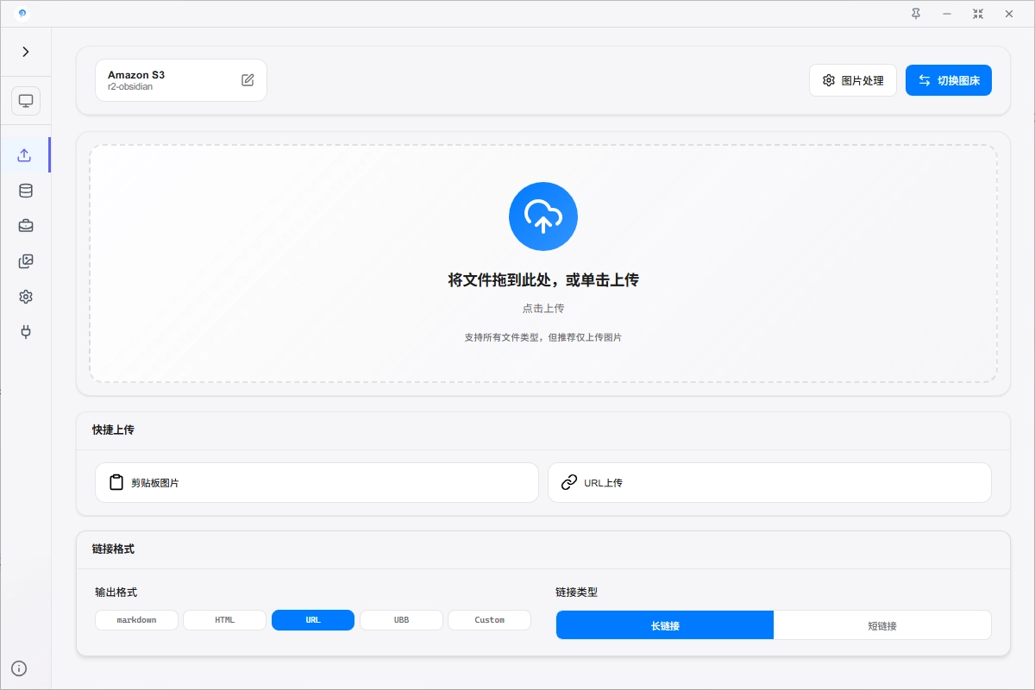This screenshot has height=690, width=1035.
Task: Upload clipboard image via 剪贴板图片
Action: pyautogui.click(x=317, y=482)
